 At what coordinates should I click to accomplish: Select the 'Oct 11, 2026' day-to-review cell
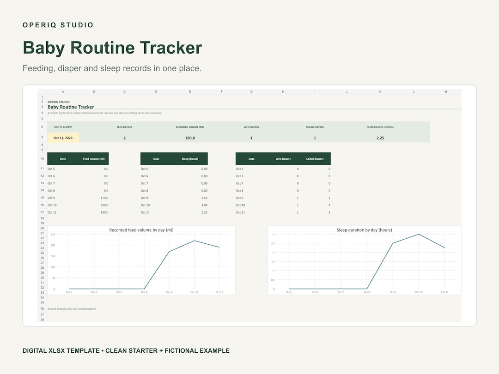(63, 138)
